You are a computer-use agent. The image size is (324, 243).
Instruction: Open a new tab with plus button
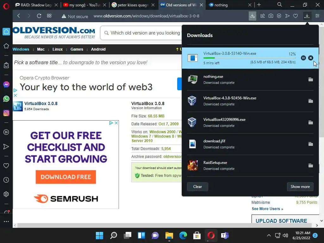pos(259,5)
